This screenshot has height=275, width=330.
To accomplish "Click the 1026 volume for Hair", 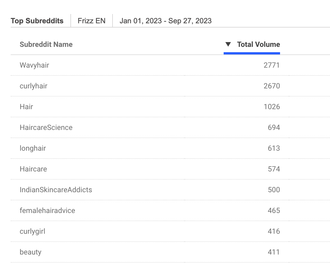I will click(x=272, y=107).
